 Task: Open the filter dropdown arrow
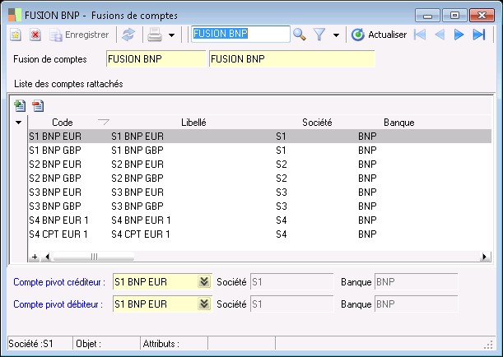[x=336, y=35]
